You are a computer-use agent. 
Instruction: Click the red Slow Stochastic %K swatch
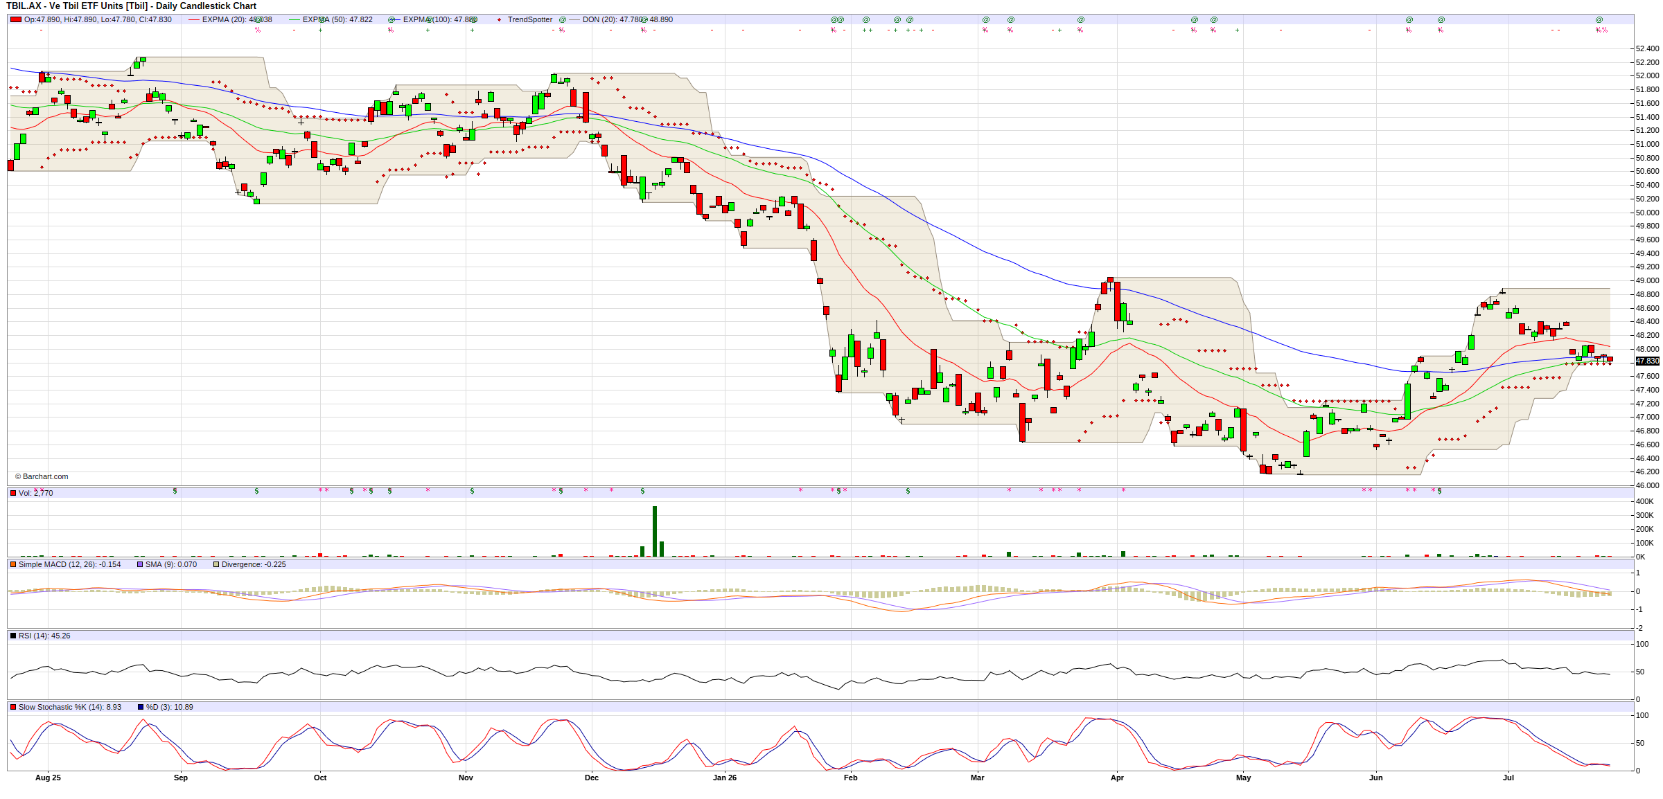point(13,707)
